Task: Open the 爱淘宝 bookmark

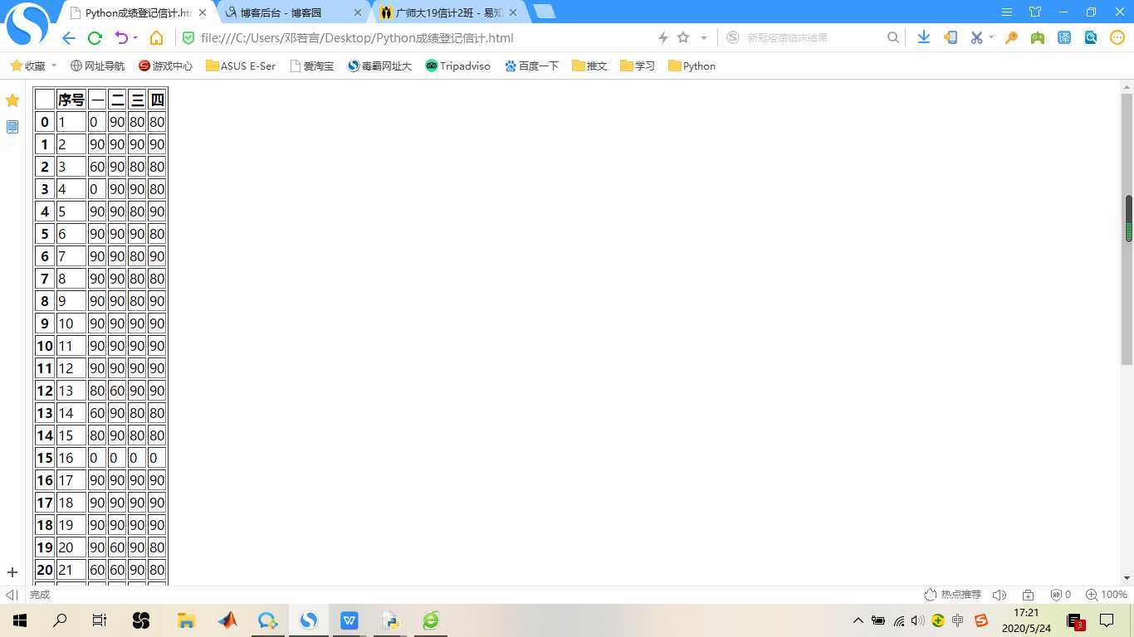Action: coord(312,66)
